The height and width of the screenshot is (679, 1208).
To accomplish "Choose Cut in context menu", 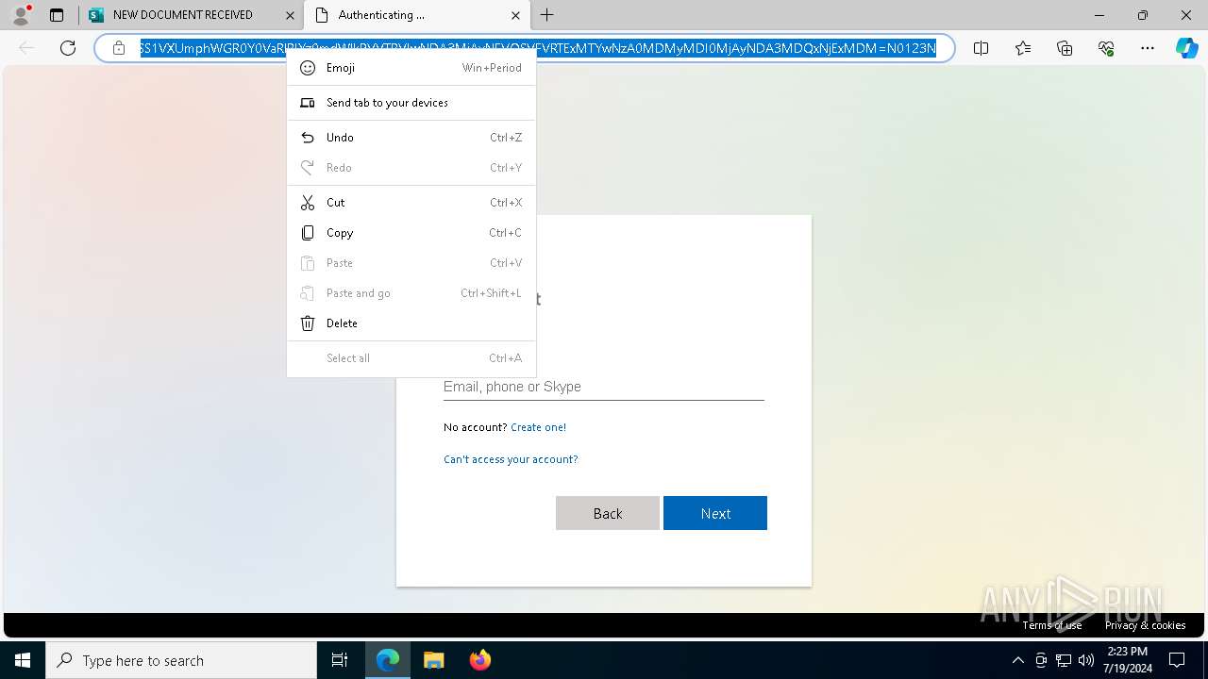I will coord(411,203).
